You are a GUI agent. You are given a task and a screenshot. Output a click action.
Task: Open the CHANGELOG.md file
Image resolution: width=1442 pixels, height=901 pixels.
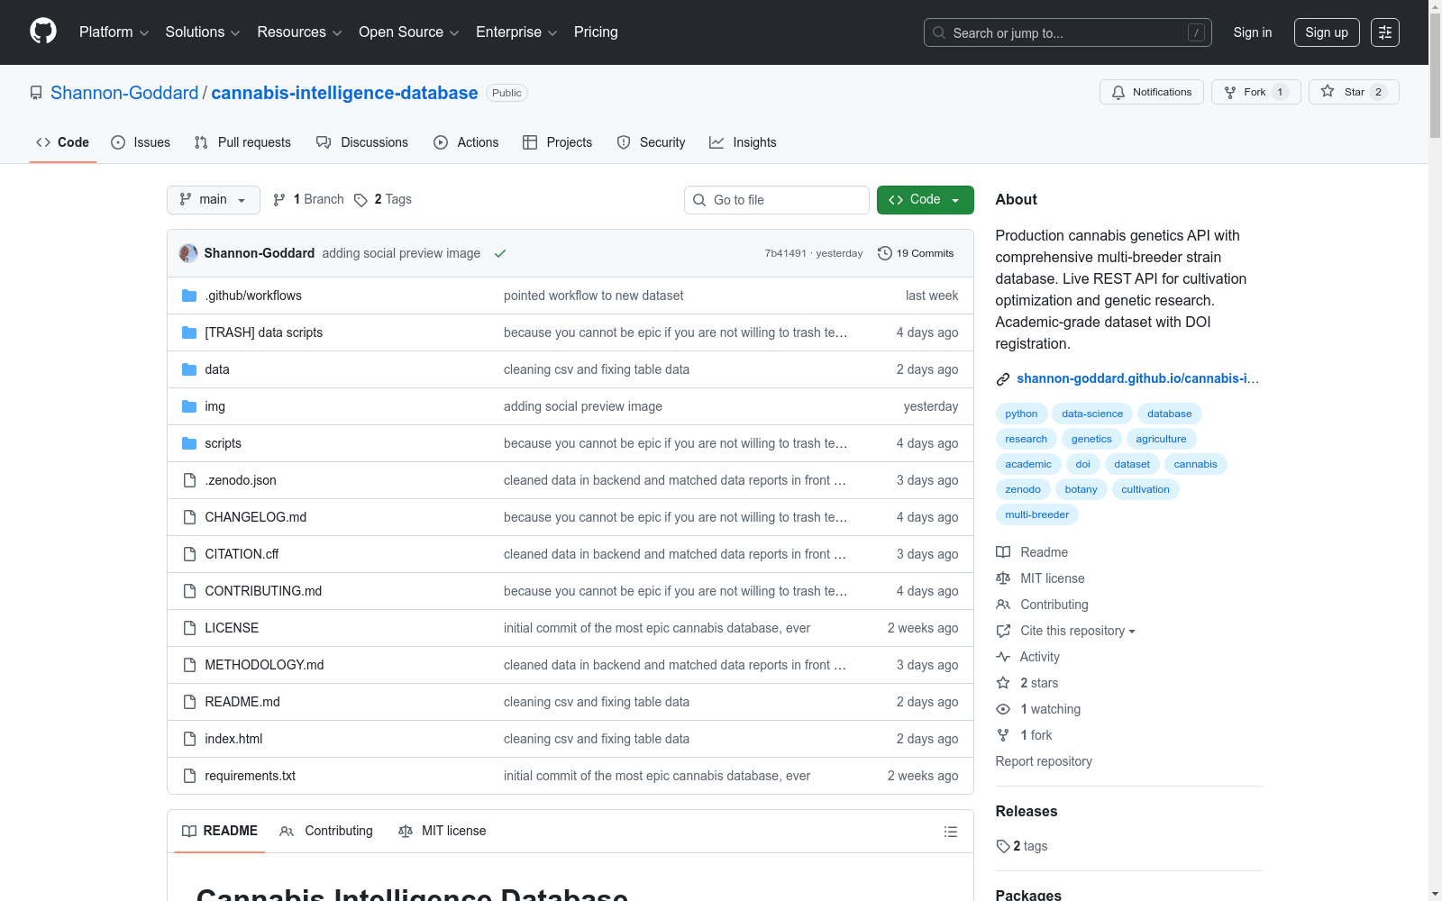[256, 517]
